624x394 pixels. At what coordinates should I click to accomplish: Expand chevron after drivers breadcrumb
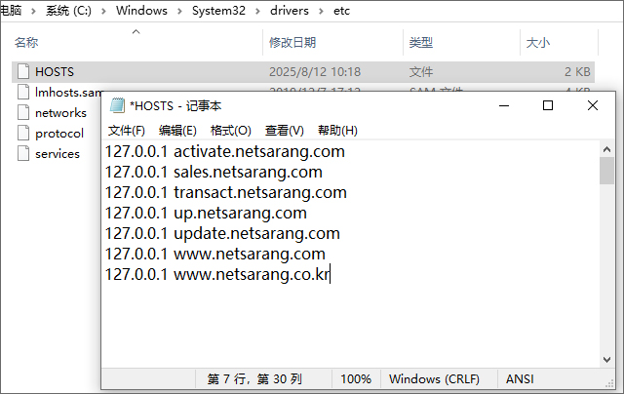321,11
